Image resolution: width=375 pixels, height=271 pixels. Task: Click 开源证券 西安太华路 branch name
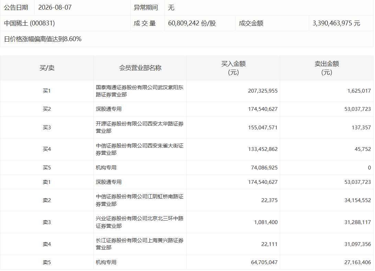[140, 127]
